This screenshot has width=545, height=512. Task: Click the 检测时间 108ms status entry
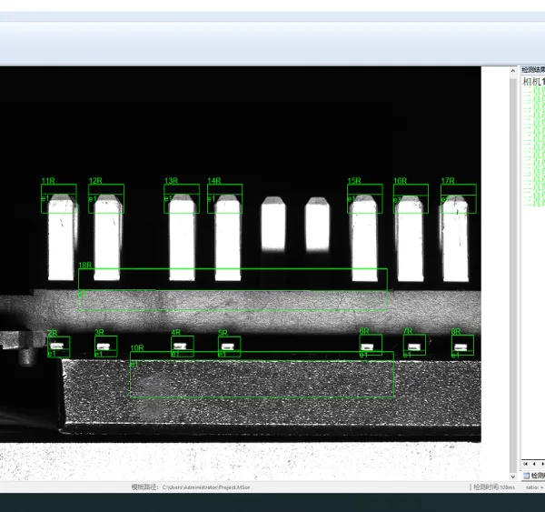coord(494,487)
